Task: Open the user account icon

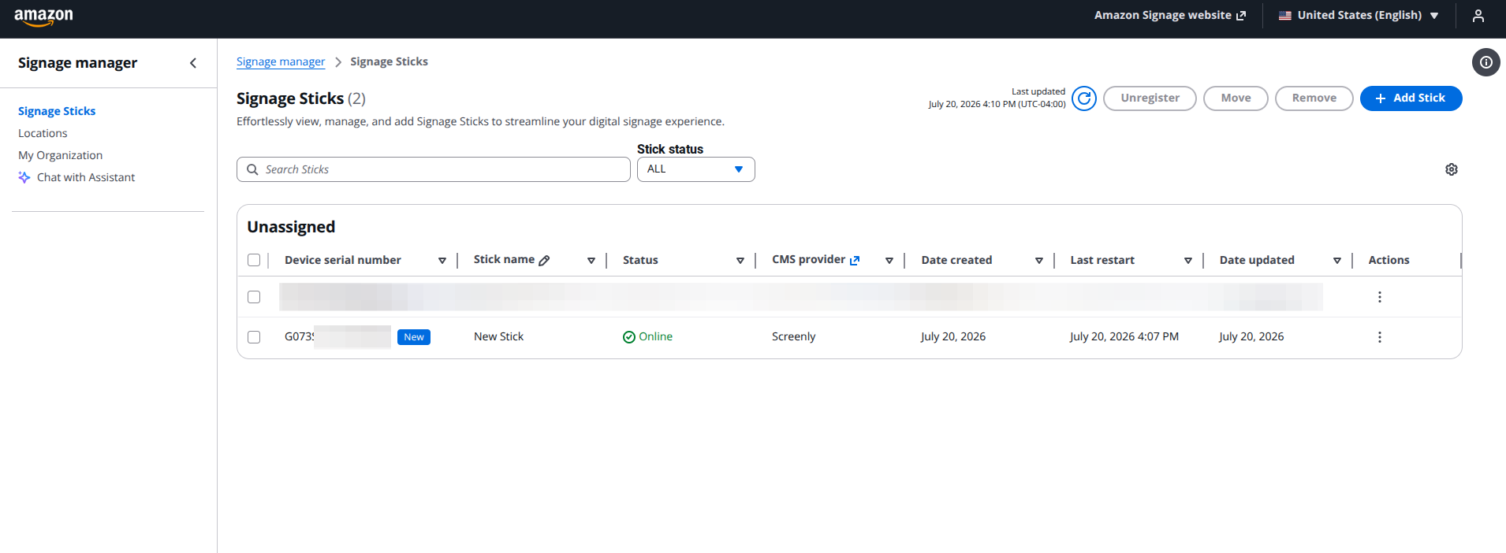Action: pyautogui.click(x=1478, y=16)
